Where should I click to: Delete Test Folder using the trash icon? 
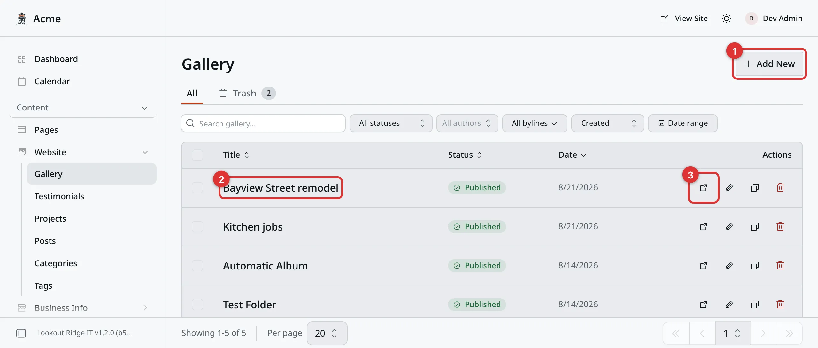pyautogui.click(x=780, y=305)
